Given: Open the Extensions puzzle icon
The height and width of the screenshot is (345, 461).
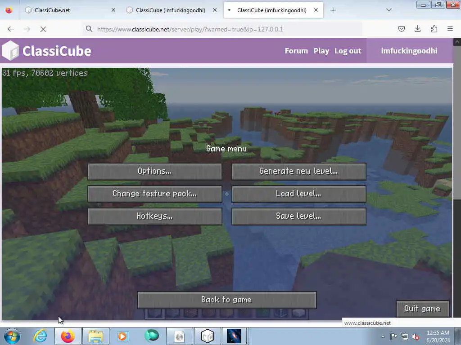Looking at the screenshot, I should [x=434, y=29].
